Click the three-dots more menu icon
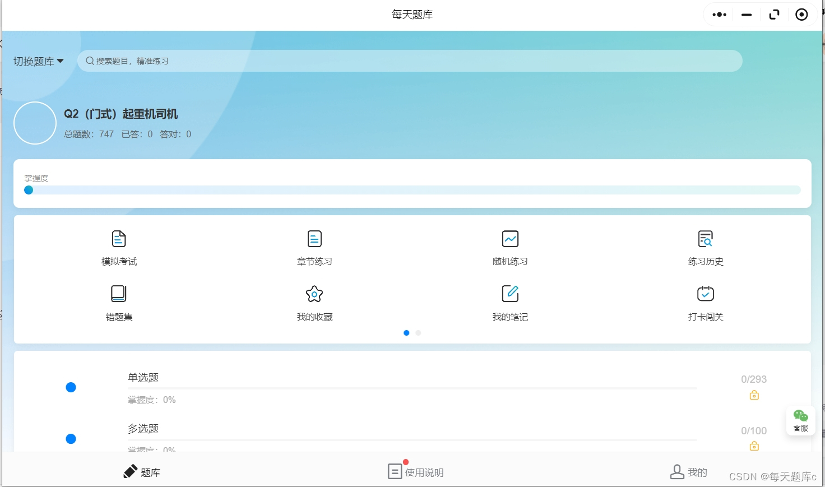 click(720, 15)
